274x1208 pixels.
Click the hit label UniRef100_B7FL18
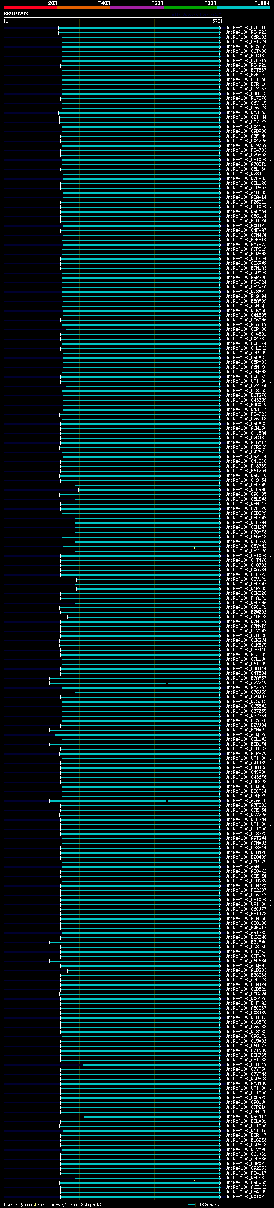pyautogui.click(x=246, y=28)
